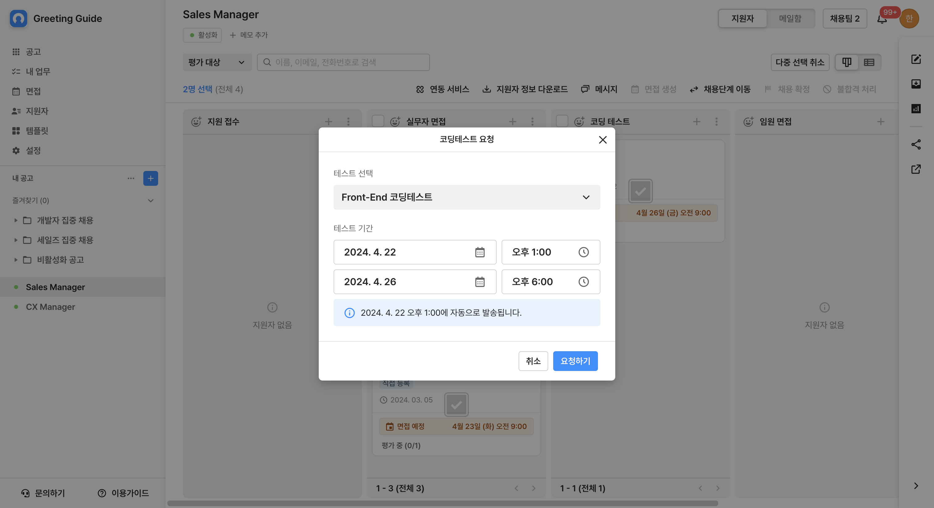Click the open external link icon
This screenshot has width=934, height=508.
click(916, 169)
